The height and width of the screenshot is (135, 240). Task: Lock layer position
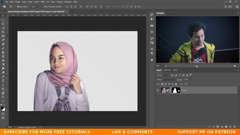coord(169,84)
